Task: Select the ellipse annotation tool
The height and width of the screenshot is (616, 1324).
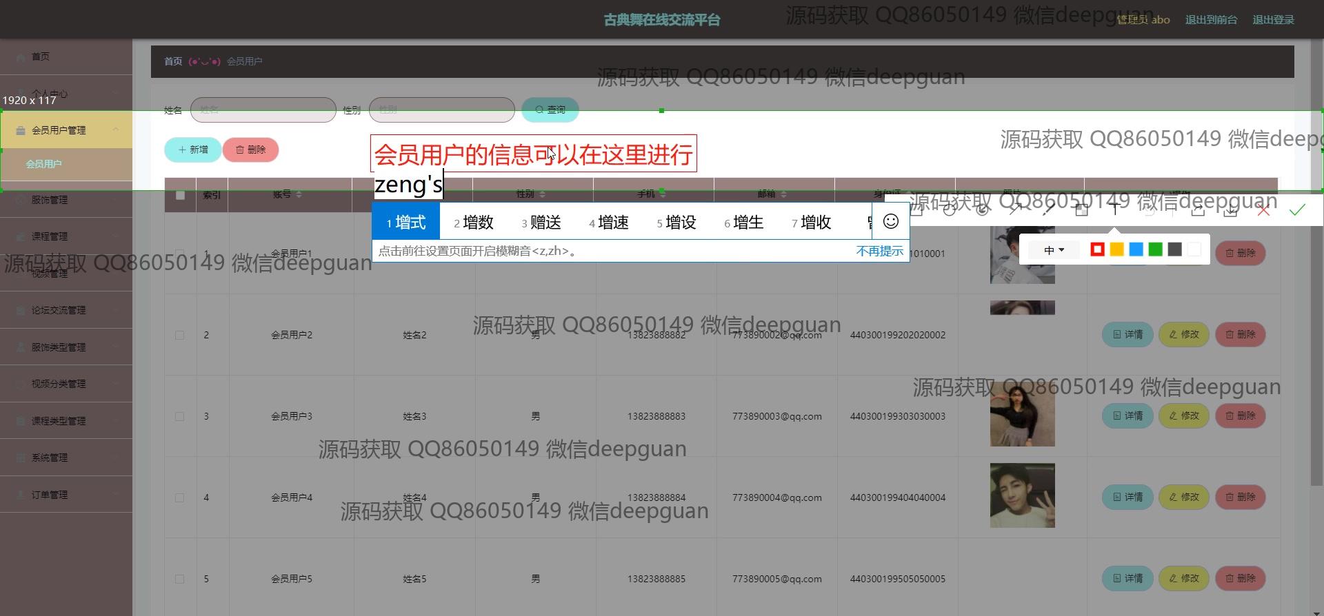Action: point(950,210)
